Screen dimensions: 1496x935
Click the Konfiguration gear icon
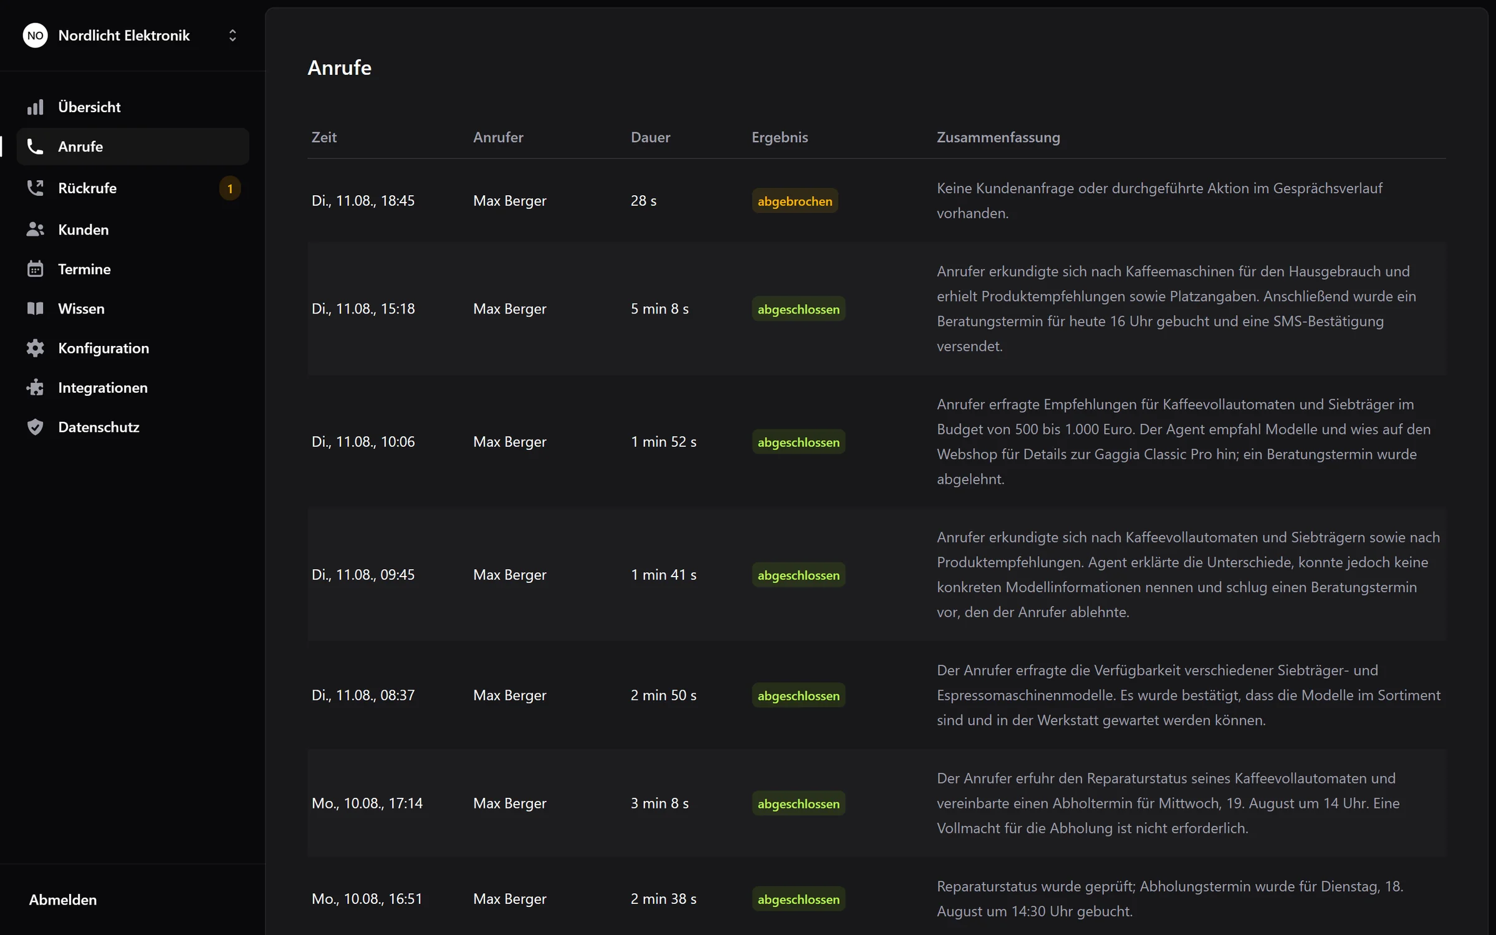36,348
